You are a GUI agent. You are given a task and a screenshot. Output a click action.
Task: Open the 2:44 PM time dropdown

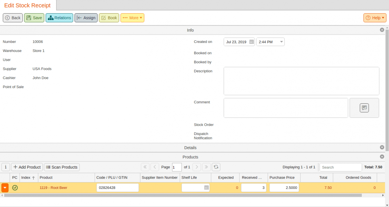[280, 42]
